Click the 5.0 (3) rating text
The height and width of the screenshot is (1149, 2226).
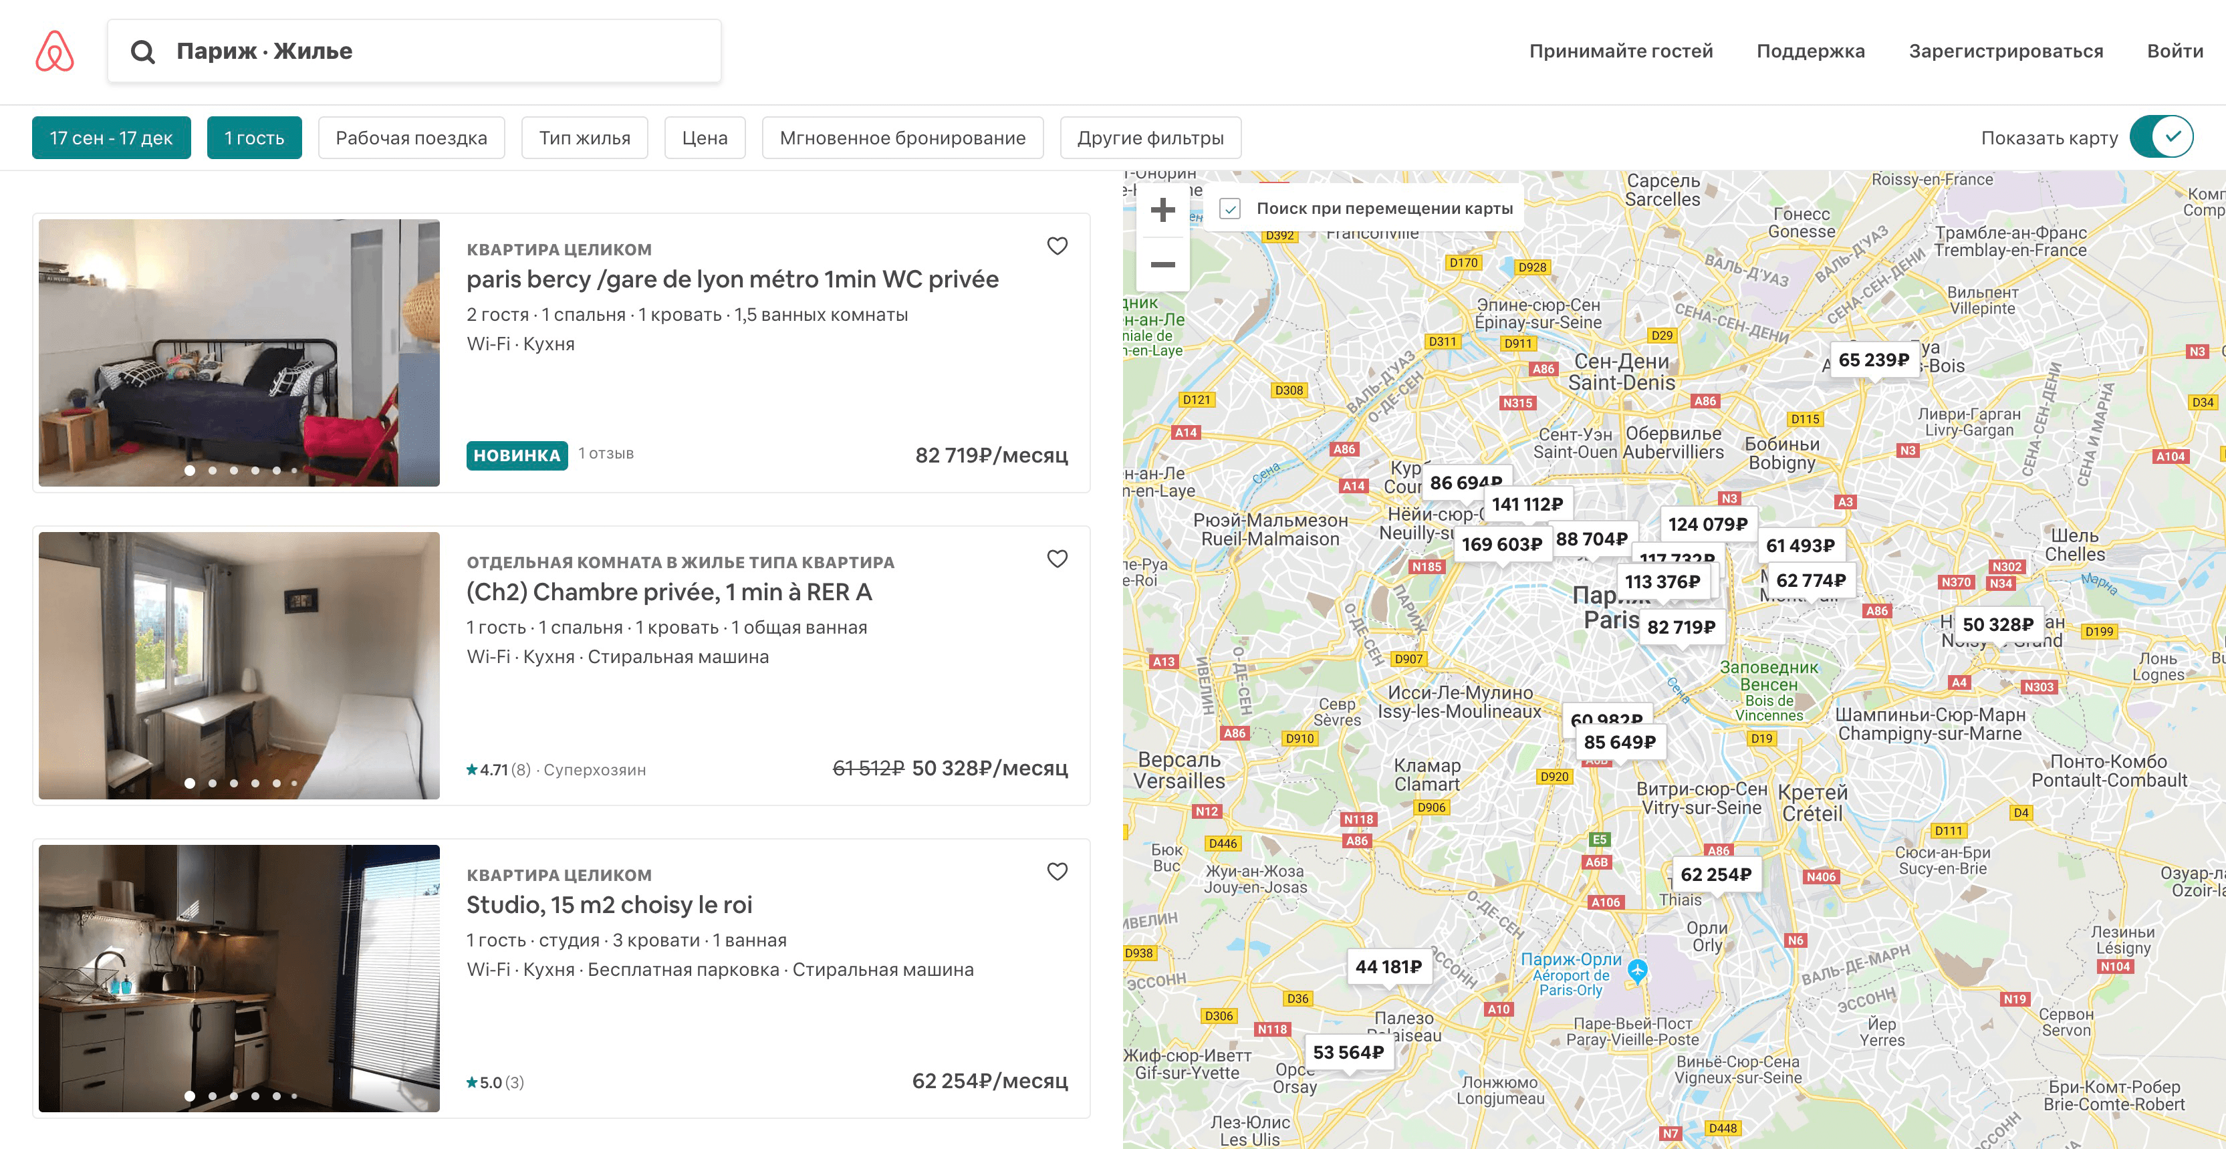coord(495,1082)
